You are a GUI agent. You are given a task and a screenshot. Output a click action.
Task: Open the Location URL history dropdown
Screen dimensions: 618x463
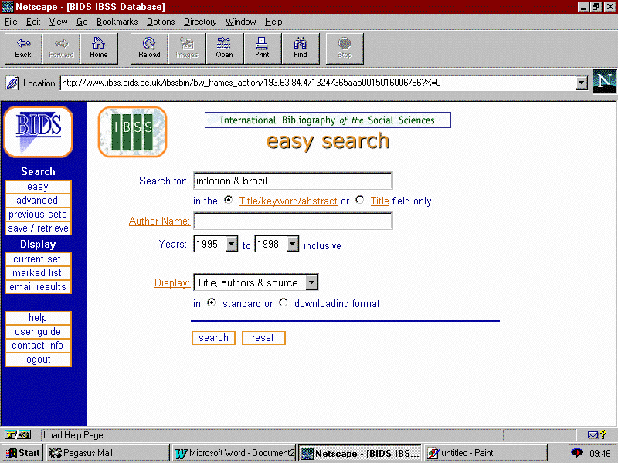coord(582,83)
